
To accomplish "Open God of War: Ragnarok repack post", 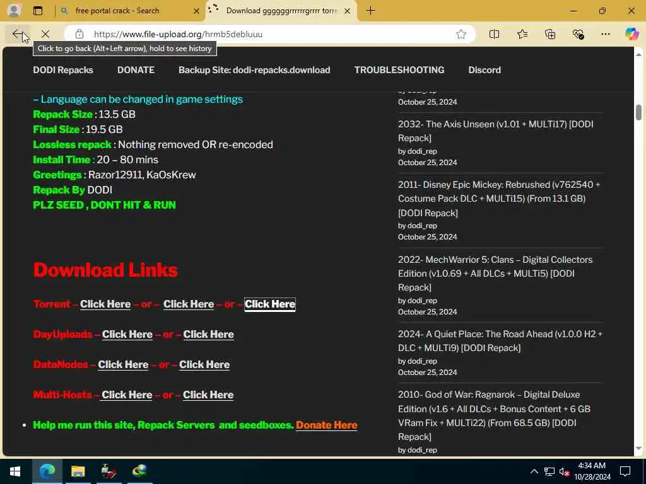I will coord(494,416).
